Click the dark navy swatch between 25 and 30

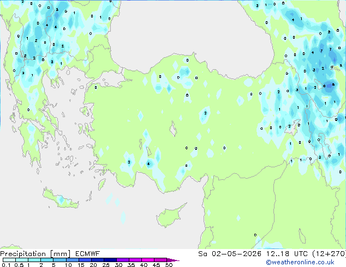click(x=110, y=260)
